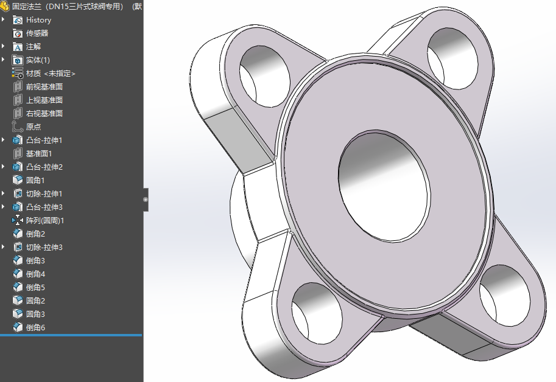This screenshot has width=556, height=382.
Task: Click the feature tree panel collapse handle
Action: pos(146,200)
